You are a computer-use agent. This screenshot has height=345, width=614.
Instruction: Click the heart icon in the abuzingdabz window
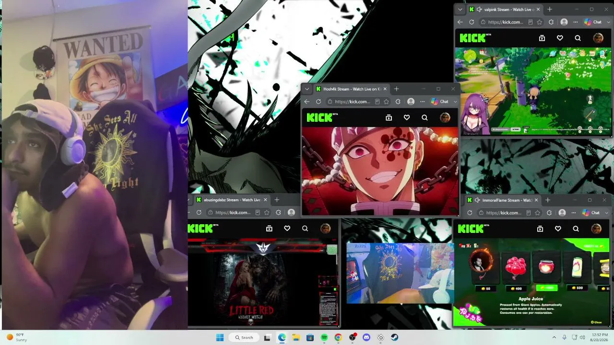pos(287,229)
